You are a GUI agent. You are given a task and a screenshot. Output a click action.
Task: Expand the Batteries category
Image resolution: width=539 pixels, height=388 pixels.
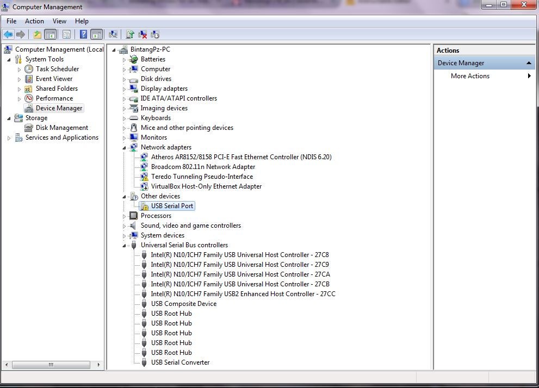pyautogui.click(x=124, y=60)
